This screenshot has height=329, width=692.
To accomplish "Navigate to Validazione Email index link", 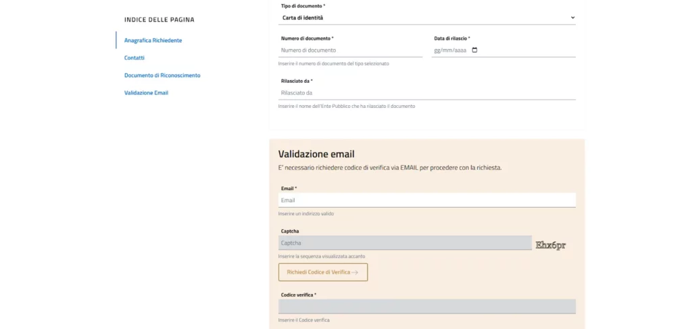I will click(x=146, y=93).
